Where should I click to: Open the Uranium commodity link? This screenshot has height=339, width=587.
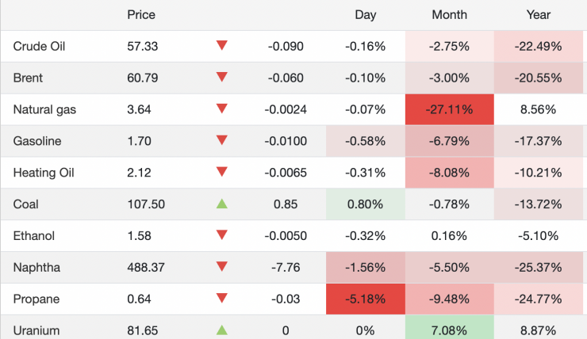pos(36,330)
